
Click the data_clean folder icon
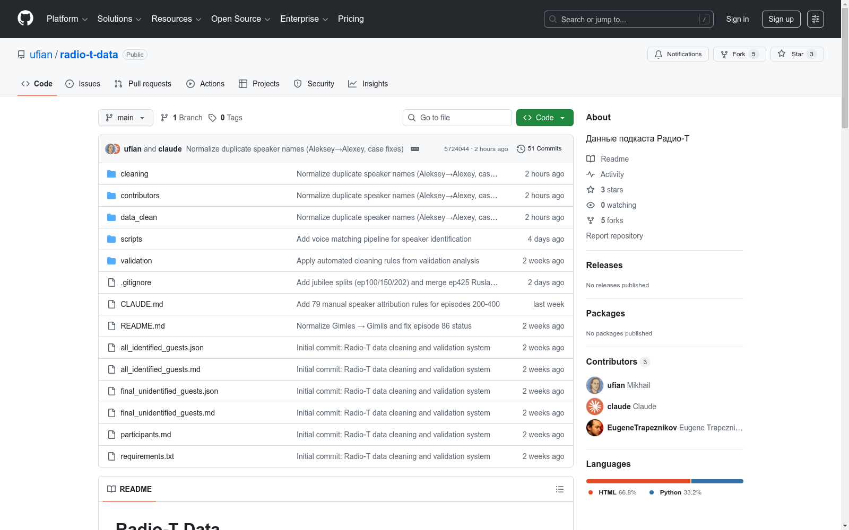(x=111, y=217)
